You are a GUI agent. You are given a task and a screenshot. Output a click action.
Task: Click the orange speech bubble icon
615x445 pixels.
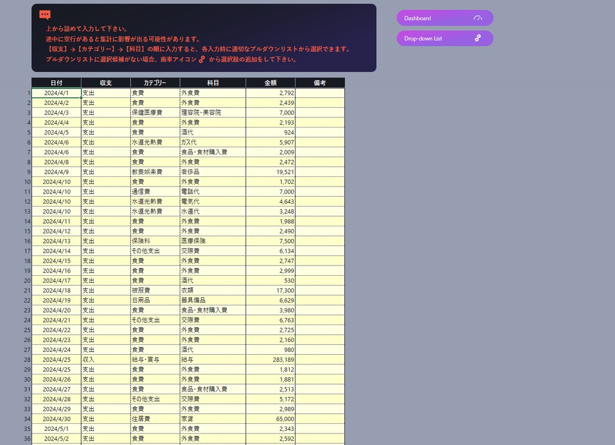[45, 15]
